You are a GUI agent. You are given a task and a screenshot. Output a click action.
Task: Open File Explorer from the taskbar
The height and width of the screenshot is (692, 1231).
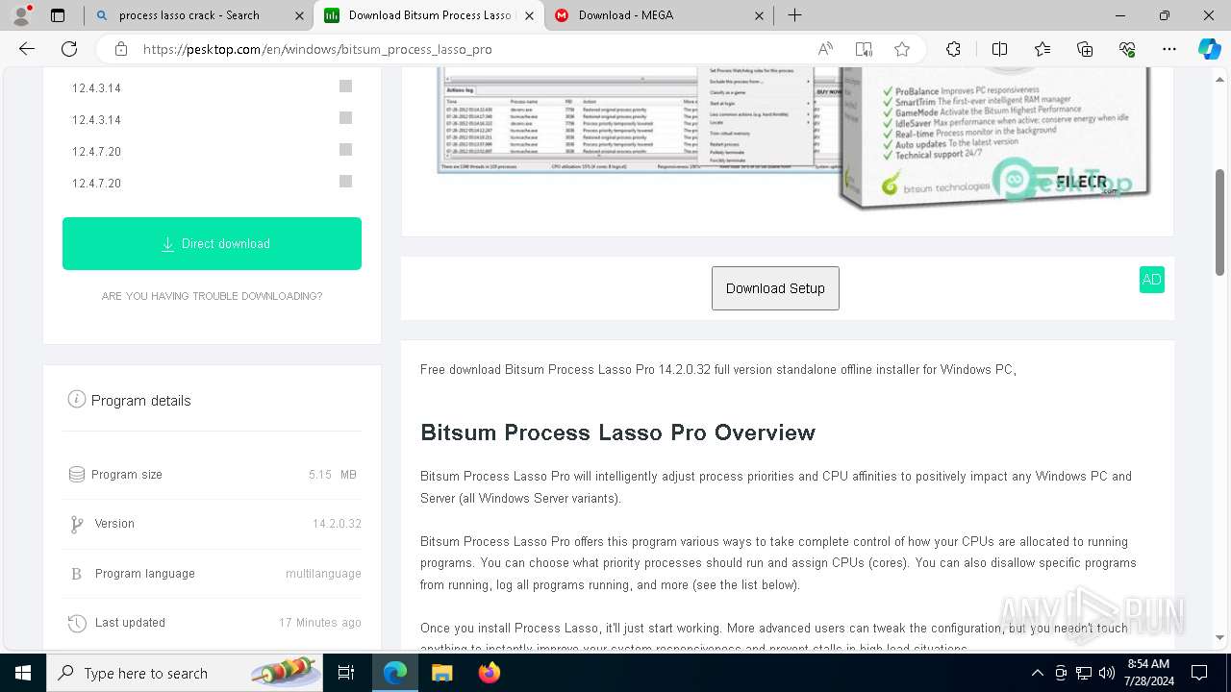441,673
